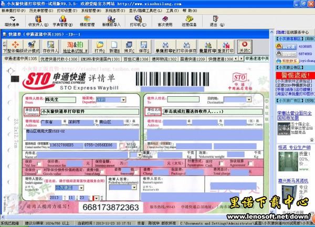
Task: Open 淘&拍 地址串识别 address recognition
Action: click(75, 47)
